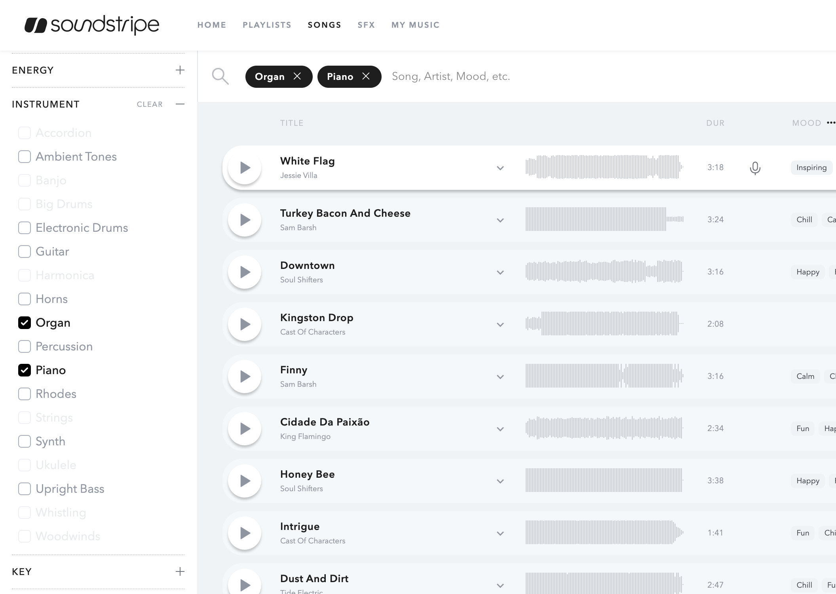The width and height of the screenshot is (836, 594).
Task: Open the PLAYLISTS tab
Action: (x=266, y=25)
